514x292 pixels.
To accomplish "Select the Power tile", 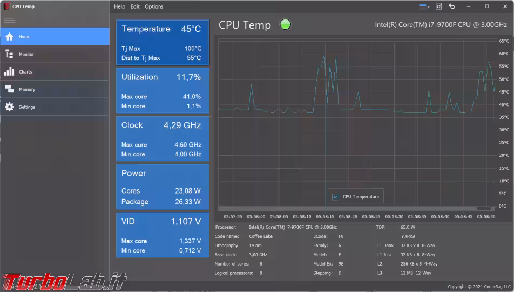I will tap(163, 187).
